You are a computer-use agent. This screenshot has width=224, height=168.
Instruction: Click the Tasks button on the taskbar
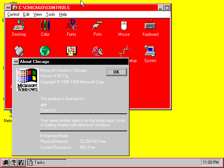click(47, 162)
